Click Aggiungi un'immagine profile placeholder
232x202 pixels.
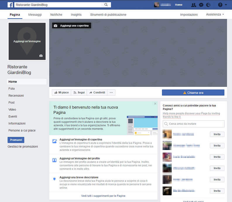(27, 41)
